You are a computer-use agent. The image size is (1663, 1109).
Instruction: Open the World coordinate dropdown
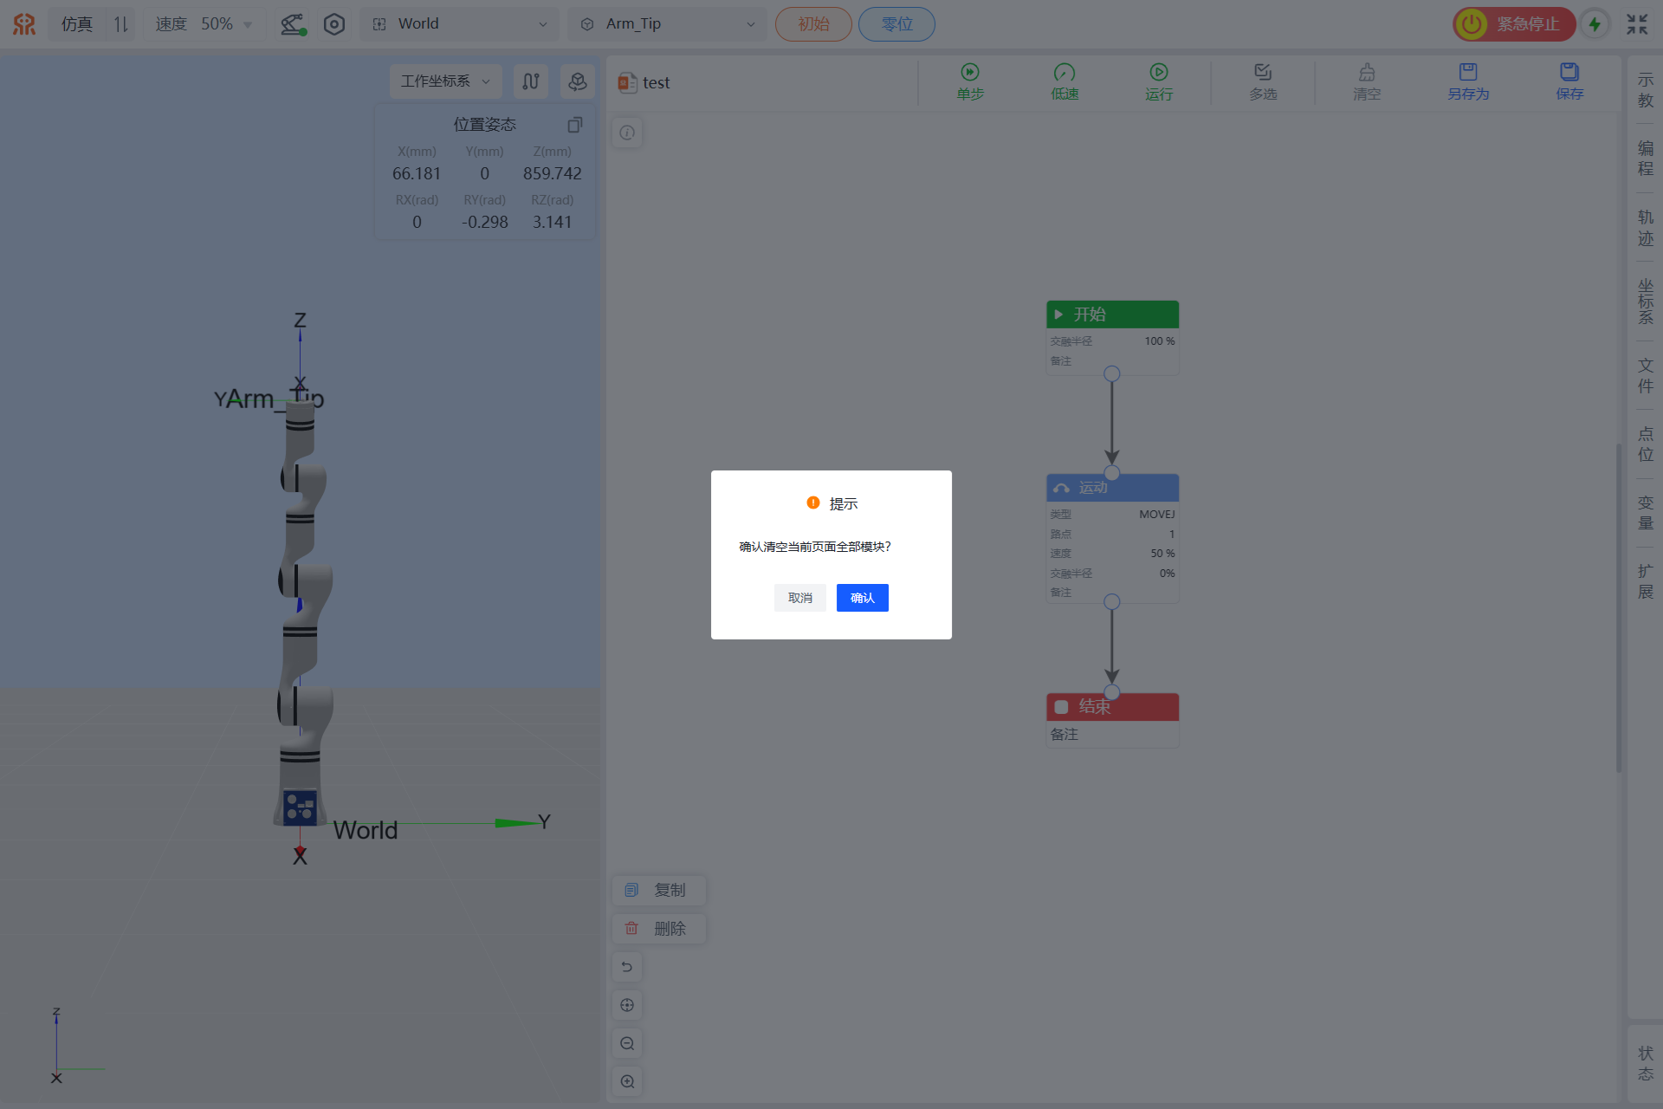point(460,24)
